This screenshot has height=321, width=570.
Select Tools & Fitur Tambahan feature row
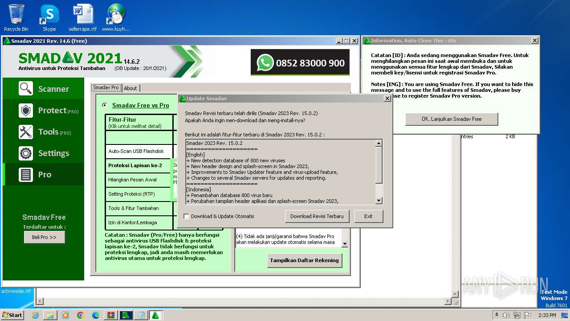(x=139, y=208)
